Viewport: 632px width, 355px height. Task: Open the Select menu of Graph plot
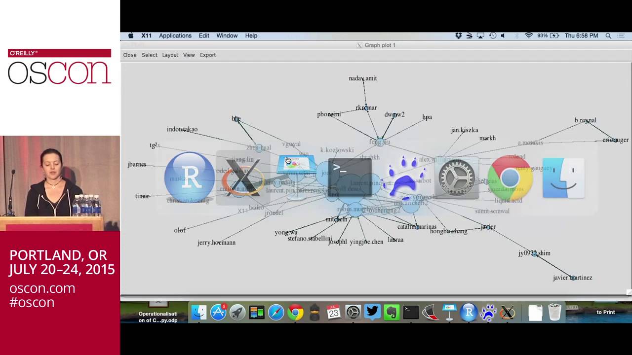pos(150,55)
